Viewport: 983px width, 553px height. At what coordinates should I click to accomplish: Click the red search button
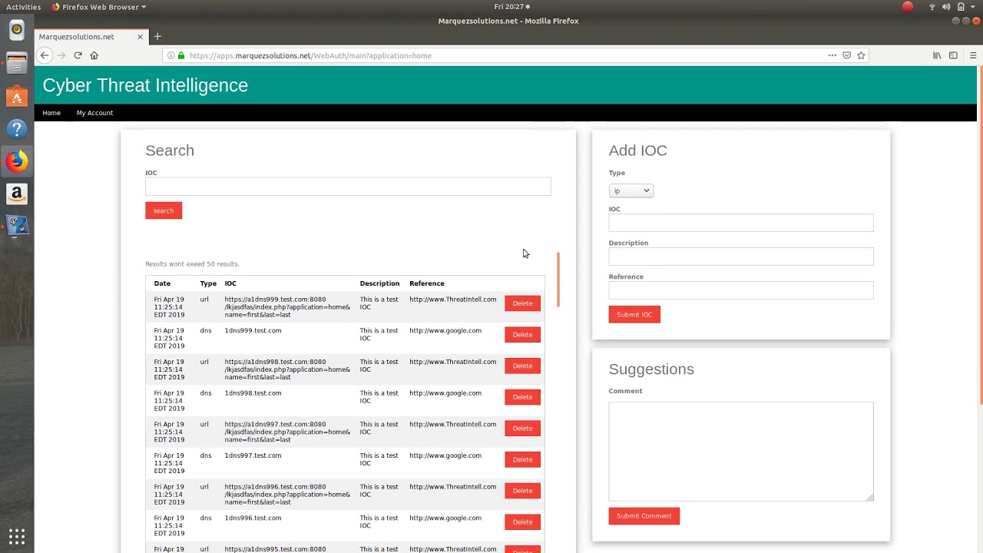[164, 210]
